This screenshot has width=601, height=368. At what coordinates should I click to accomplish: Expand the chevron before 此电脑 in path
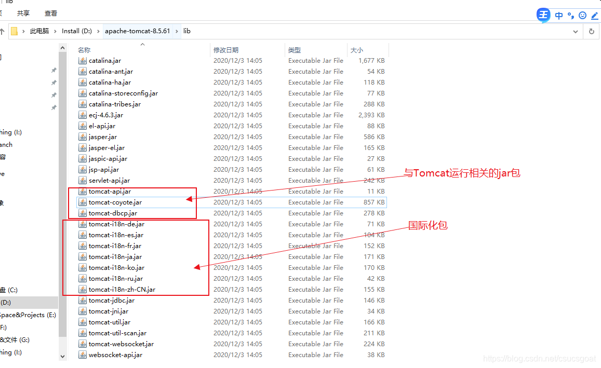coord(23,31)
